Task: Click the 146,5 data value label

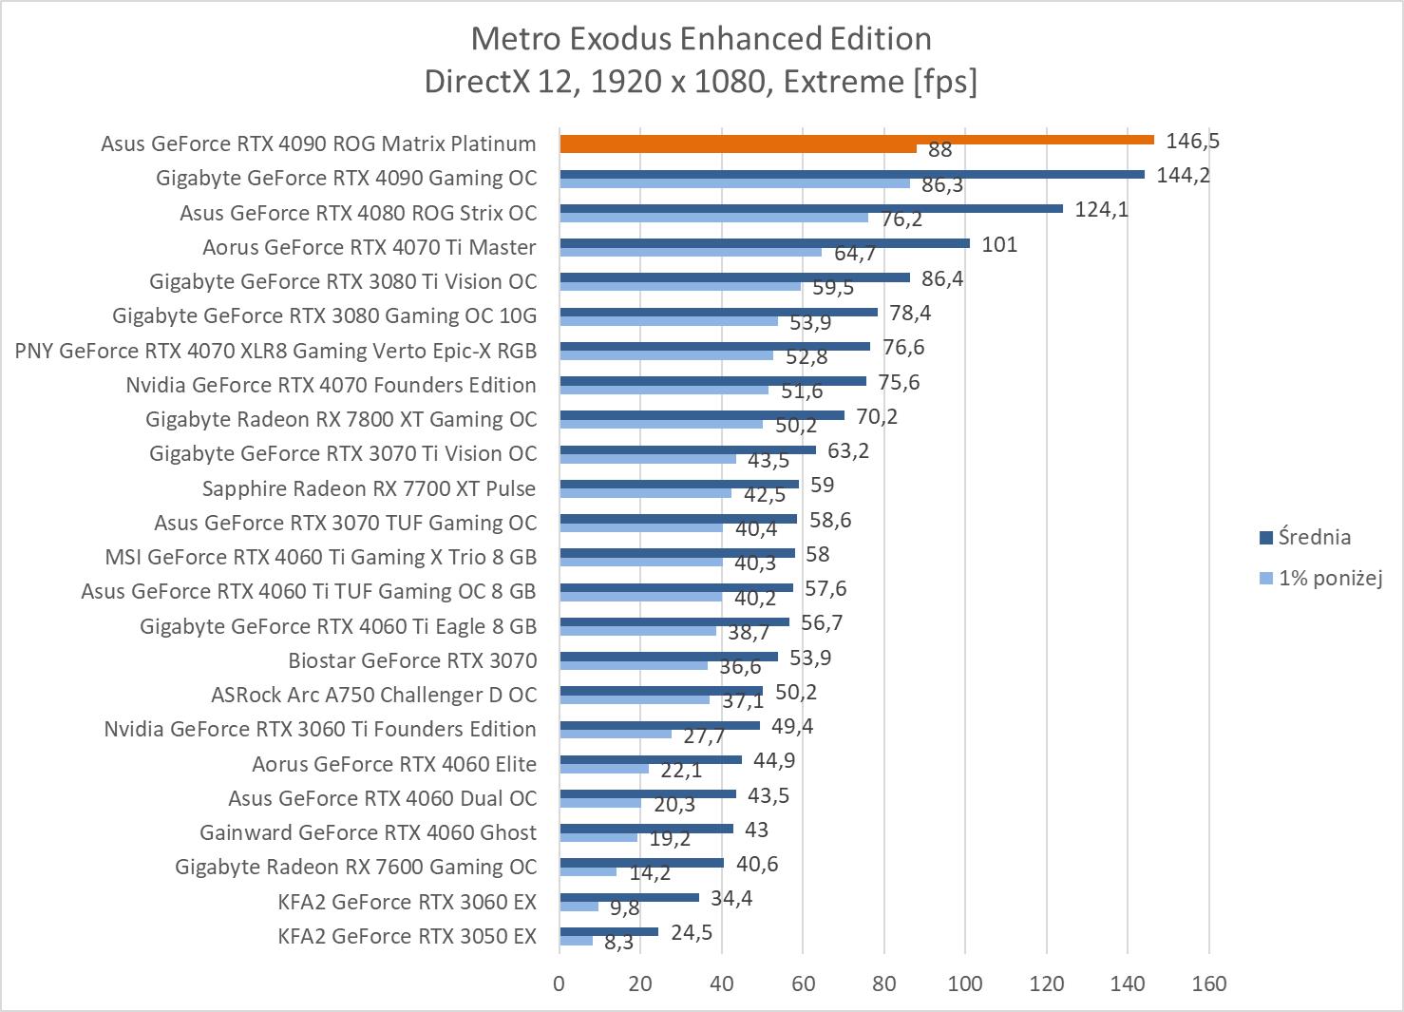Action: (1192, 141)
